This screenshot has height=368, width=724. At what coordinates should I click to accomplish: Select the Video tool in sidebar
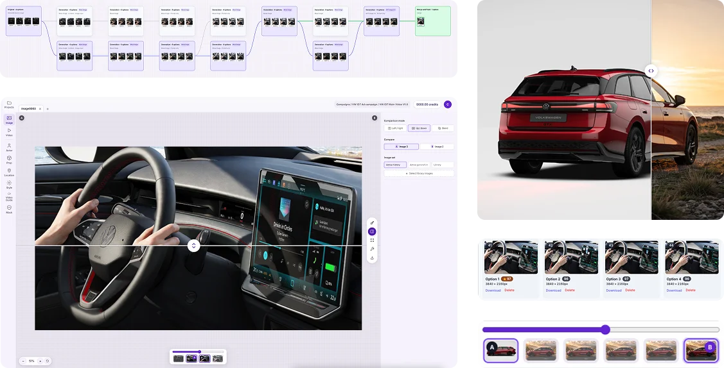pyautogui.click(x=9, y=132)
